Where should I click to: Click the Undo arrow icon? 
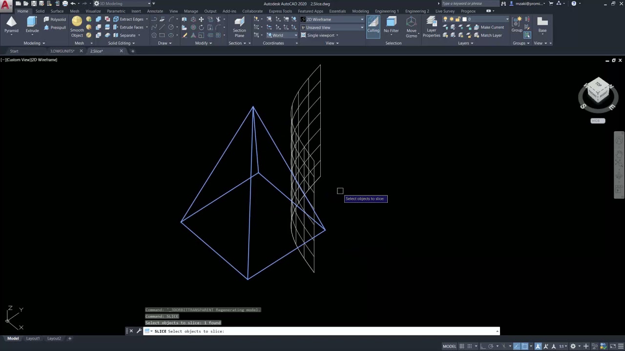pyautogui.click(x=73, y=3)
